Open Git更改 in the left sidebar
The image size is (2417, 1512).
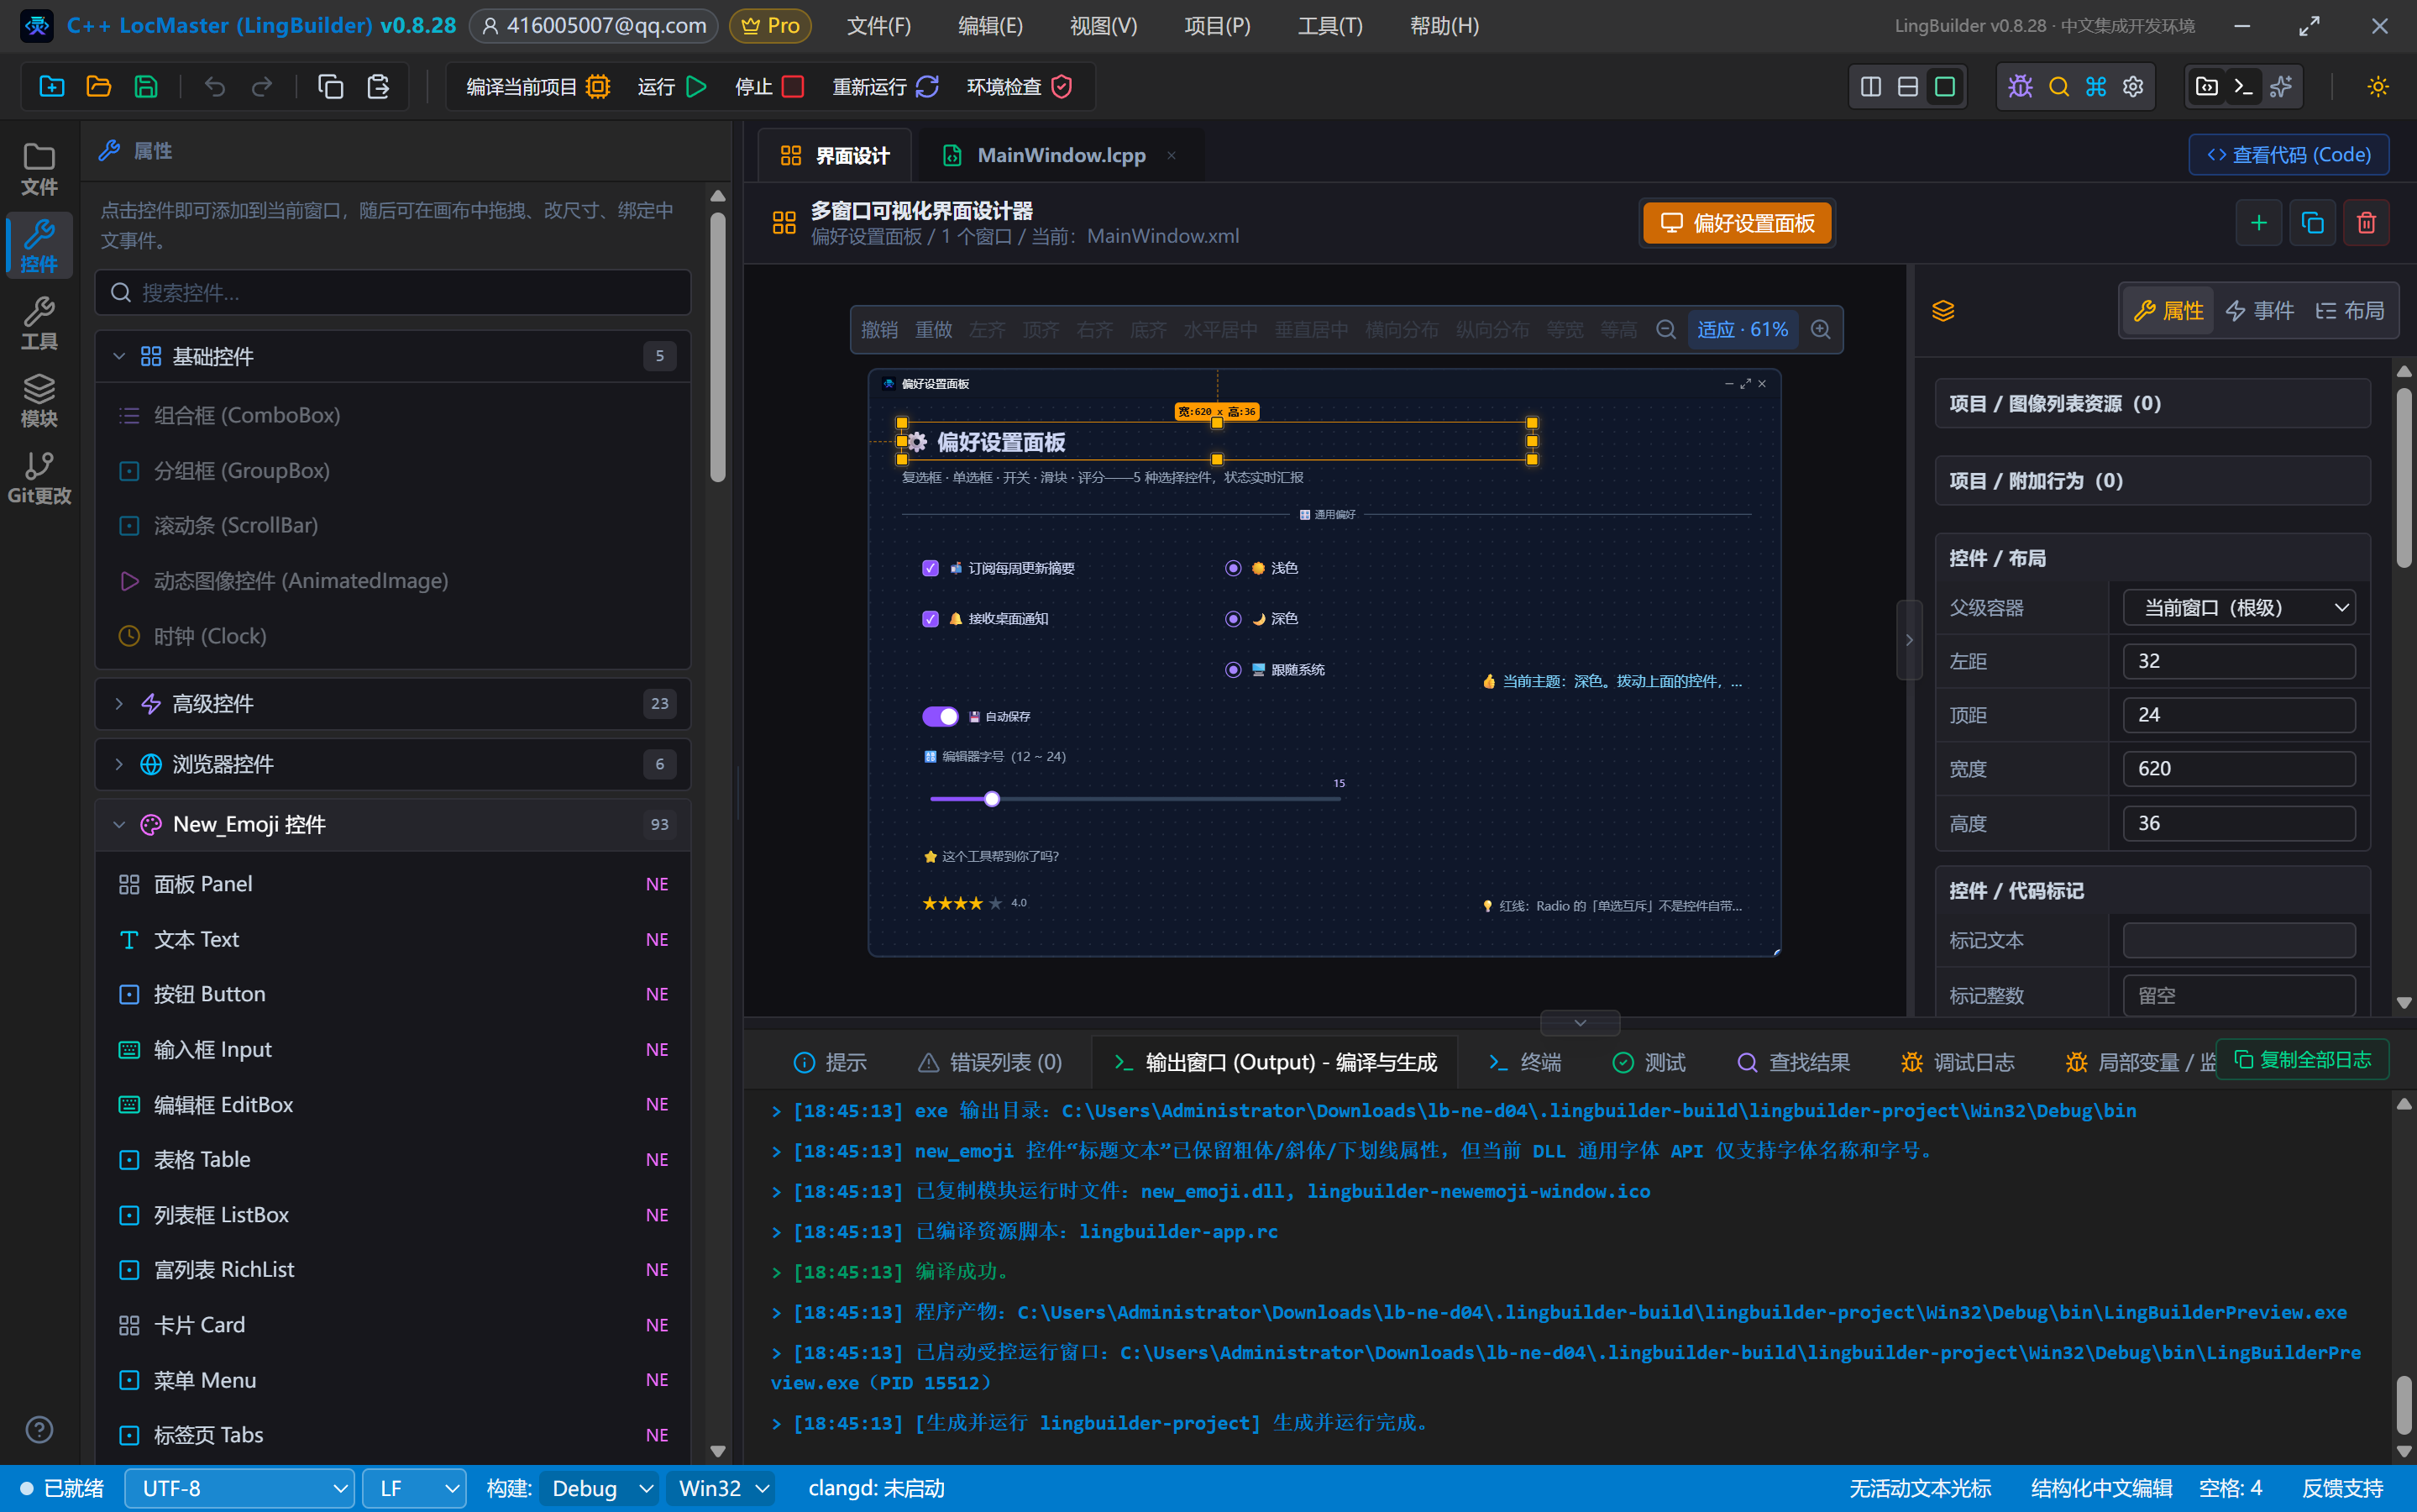[x=39, y=478]
